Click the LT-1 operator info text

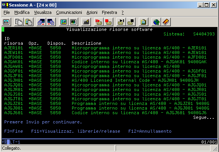pyautogui.click(x=15, y=142)
